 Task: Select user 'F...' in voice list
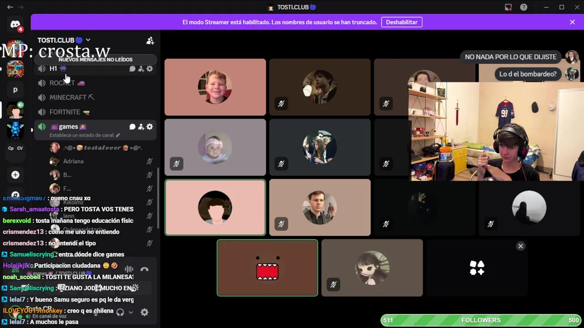(x=101, y=189)
